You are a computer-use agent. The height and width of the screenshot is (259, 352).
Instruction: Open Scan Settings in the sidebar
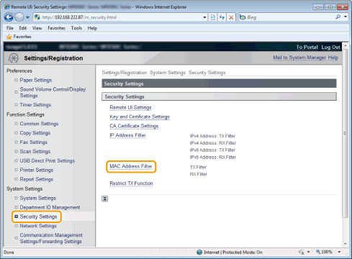pos(35,152)
